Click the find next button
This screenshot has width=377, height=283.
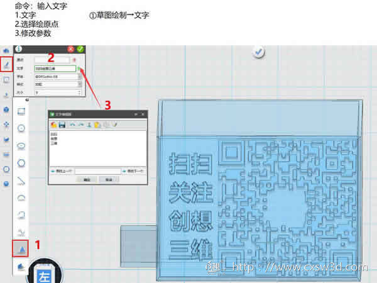tap(133, 171)
